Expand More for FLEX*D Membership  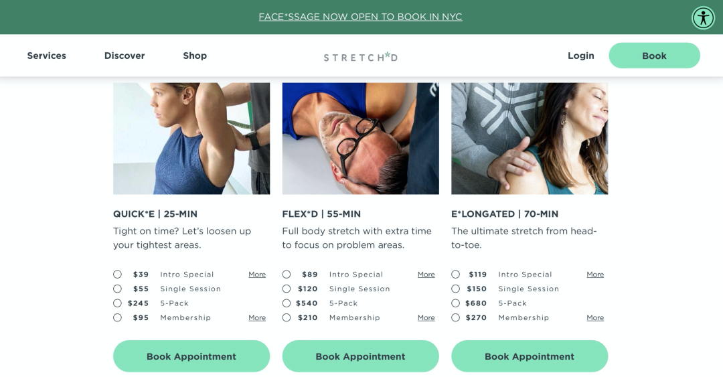[426, 318]
